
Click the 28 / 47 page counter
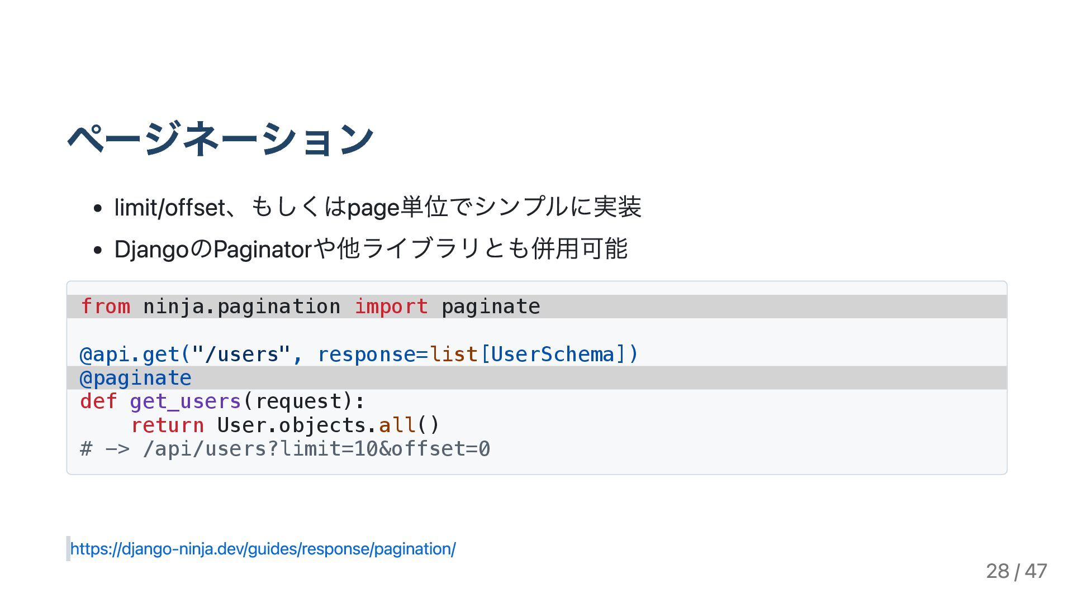click(1016, 571)
